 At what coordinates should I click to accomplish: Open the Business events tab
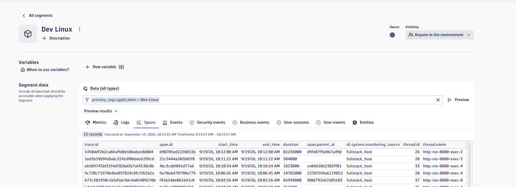coord(251,123)
